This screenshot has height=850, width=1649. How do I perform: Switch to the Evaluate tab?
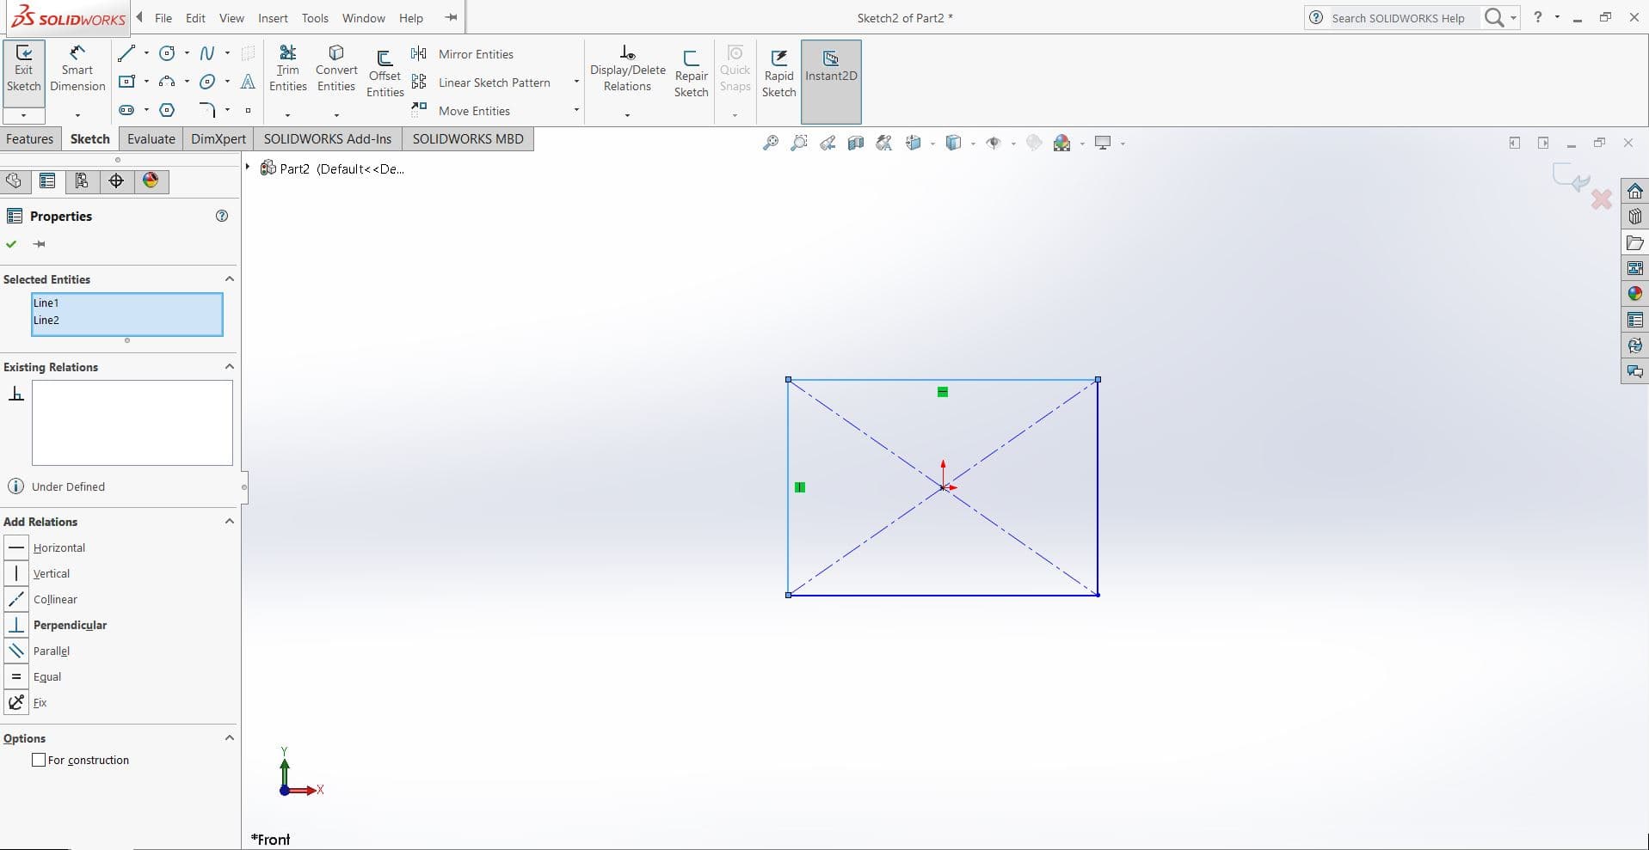pos(151,139)
